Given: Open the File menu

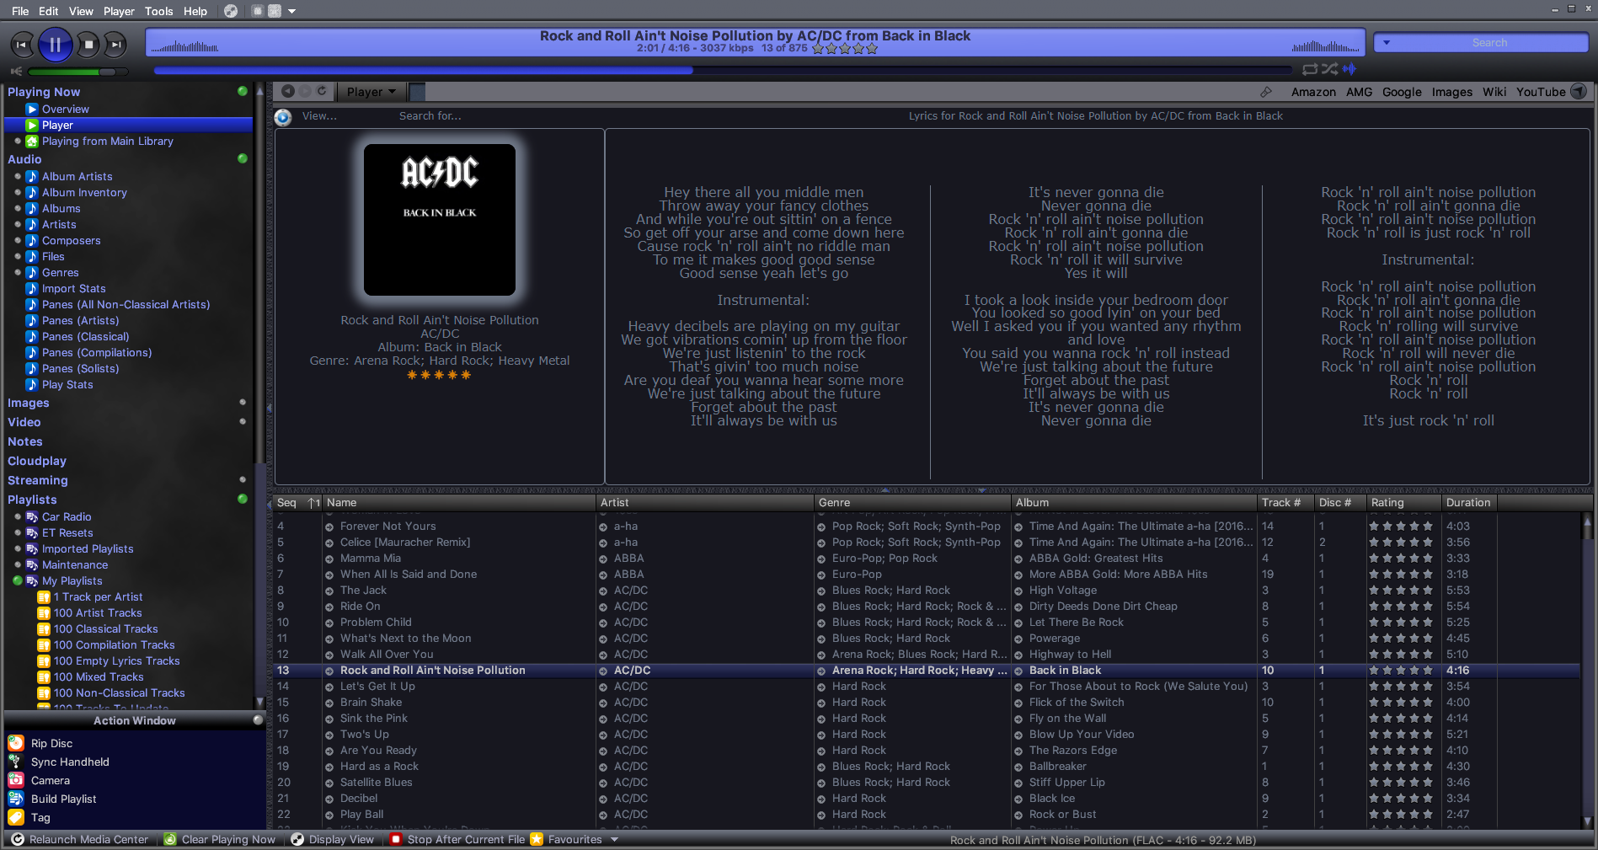Looking at the screenshot, I should pos(20,11).
